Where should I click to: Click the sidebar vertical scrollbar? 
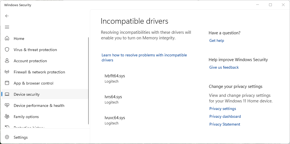pyautogui.click(x=88, y=81)
